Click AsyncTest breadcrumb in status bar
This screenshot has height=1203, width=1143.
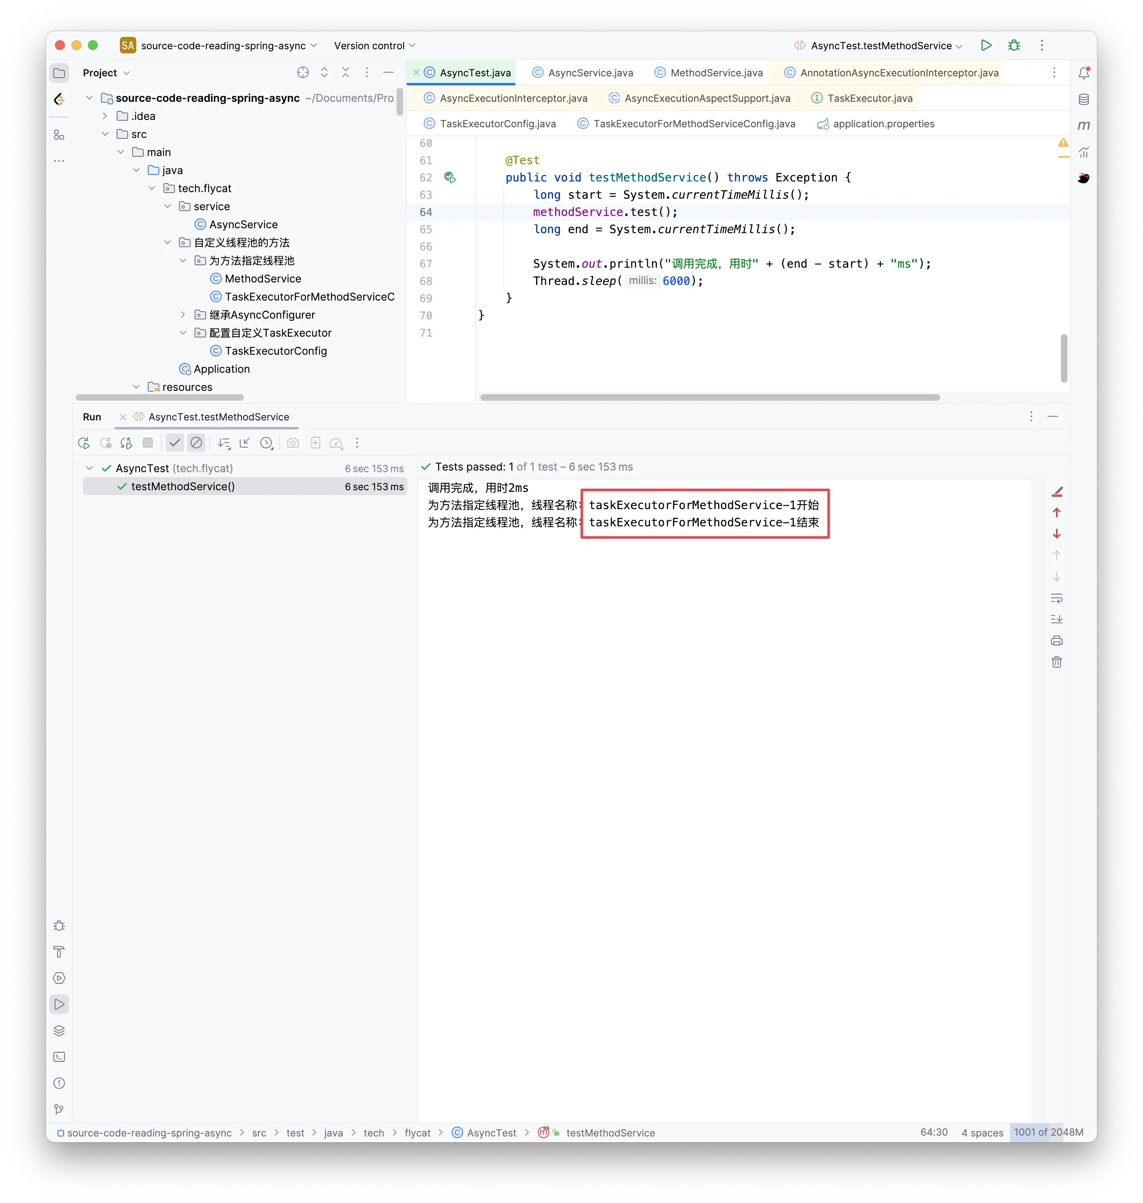(484, 1132)
